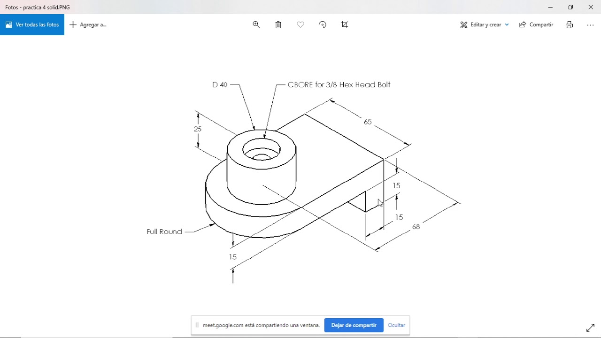601x338 pixels.
Task: Close the Fotos window
Action: click(591, 7)
